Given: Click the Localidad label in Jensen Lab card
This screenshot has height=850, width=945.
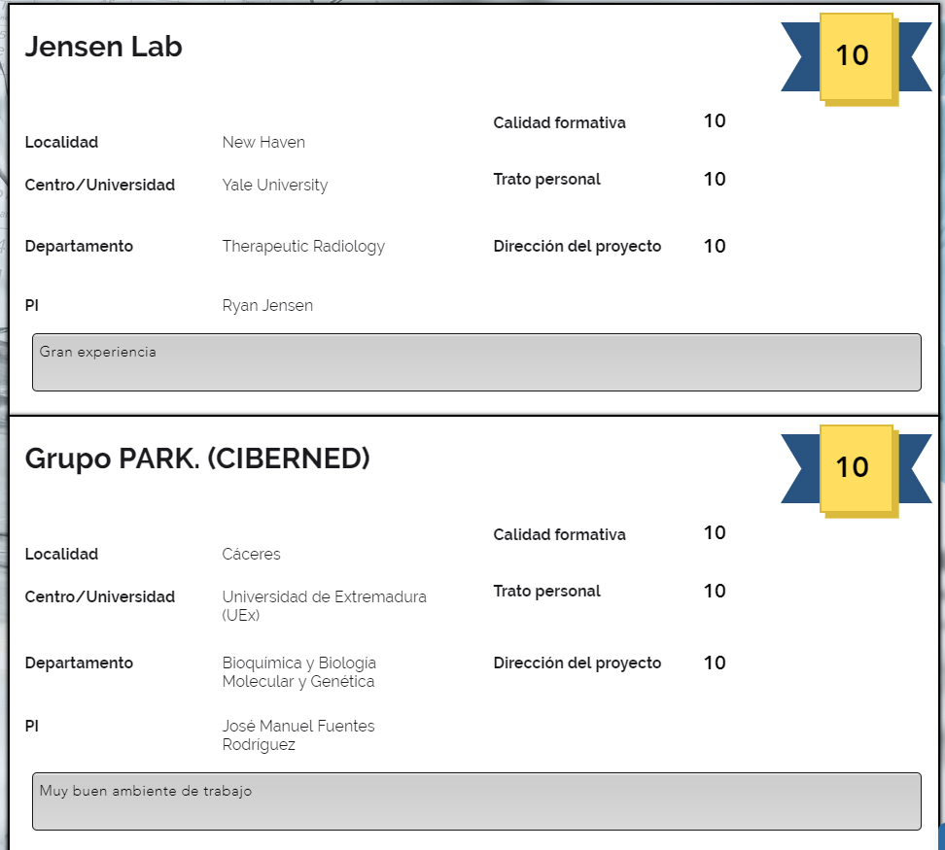Looking at the screenshot, I should (x=61, y=143).
